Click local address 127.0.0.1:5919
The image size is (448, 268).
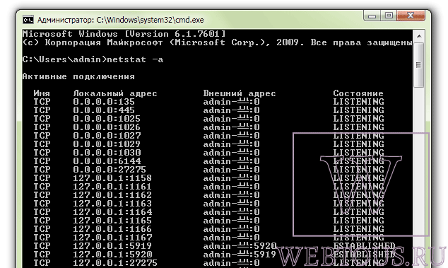pyautogui.click(x=112, y=245)
